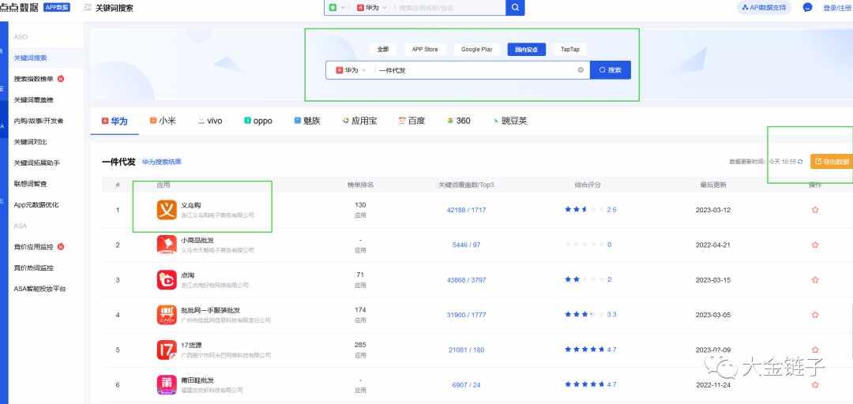Viewport: 853px width, 404px height.
Task: Toggle the sidebar menu hamburger icon
Action: point(88,8)
